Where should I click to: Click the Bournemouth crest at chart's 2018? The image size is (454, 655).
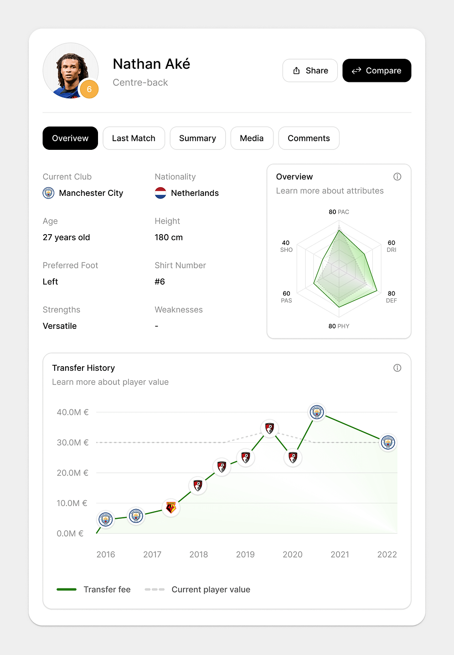(198, 486)
